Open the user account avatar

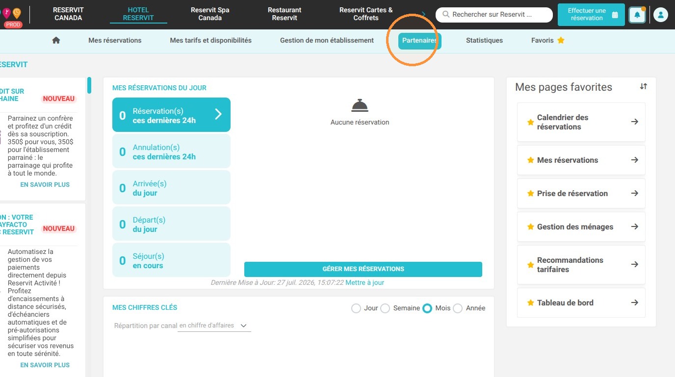[660, 15]
